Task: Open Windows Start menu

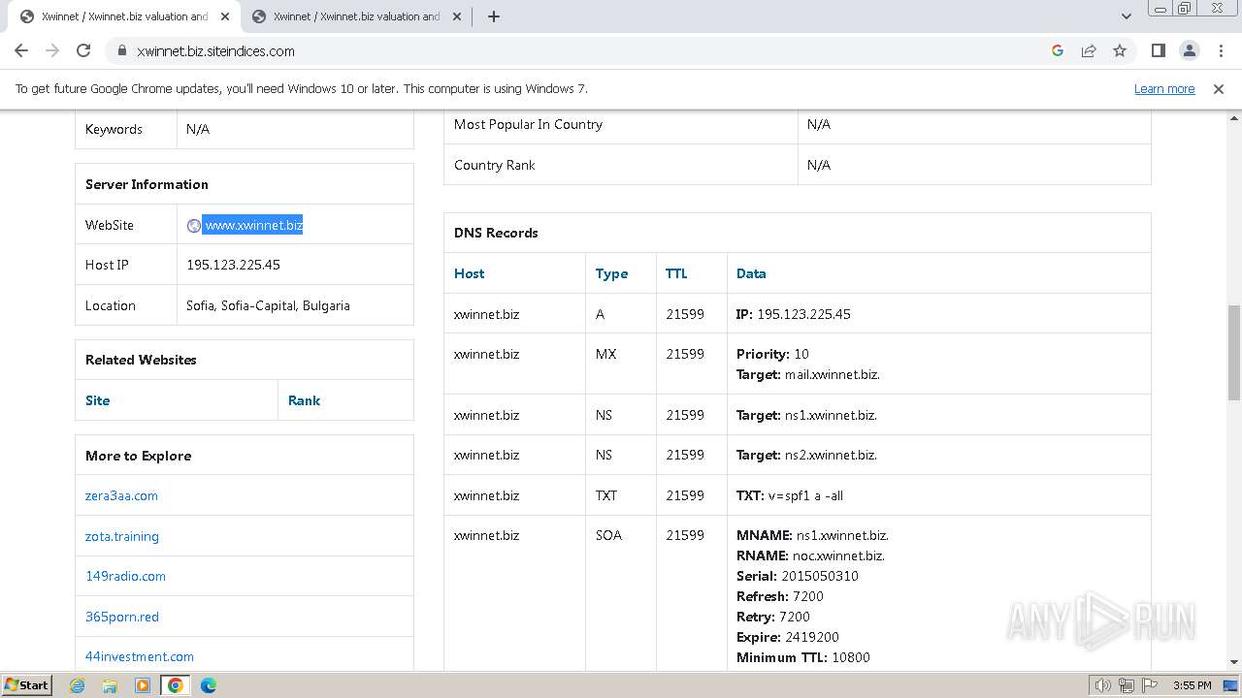Action: (x=27, y=684)
